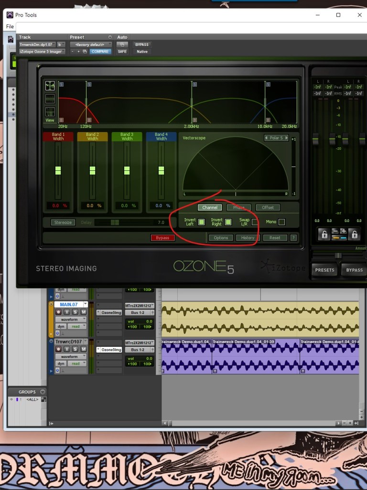The image size is (367, 490).
Task: Mute the TrnwrcD107 track
Action: [84, 349]
